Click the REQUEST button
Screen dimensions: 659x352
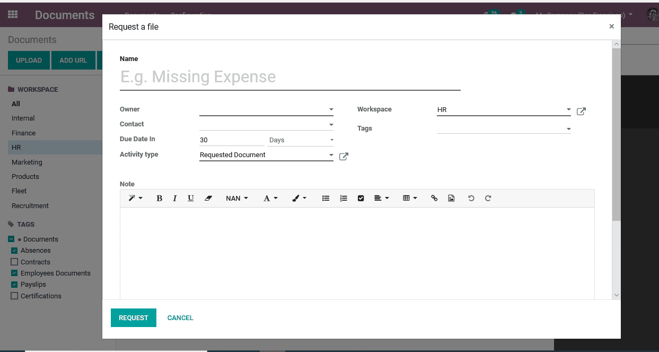point(134,317)
